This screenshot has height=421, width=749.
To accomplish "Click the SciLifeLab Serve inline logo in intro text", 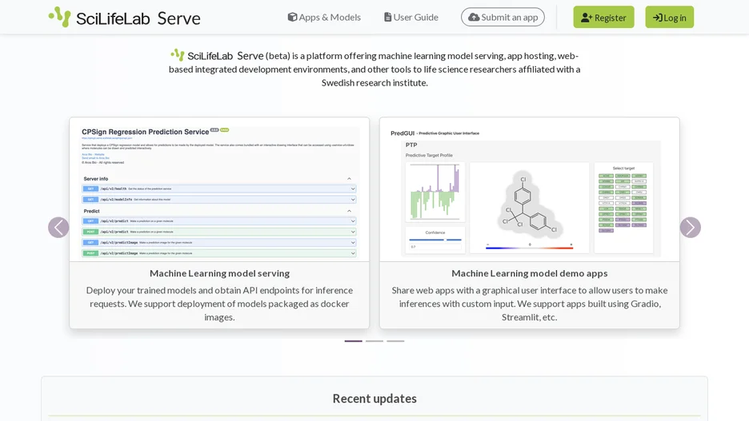I will point(218,55).
